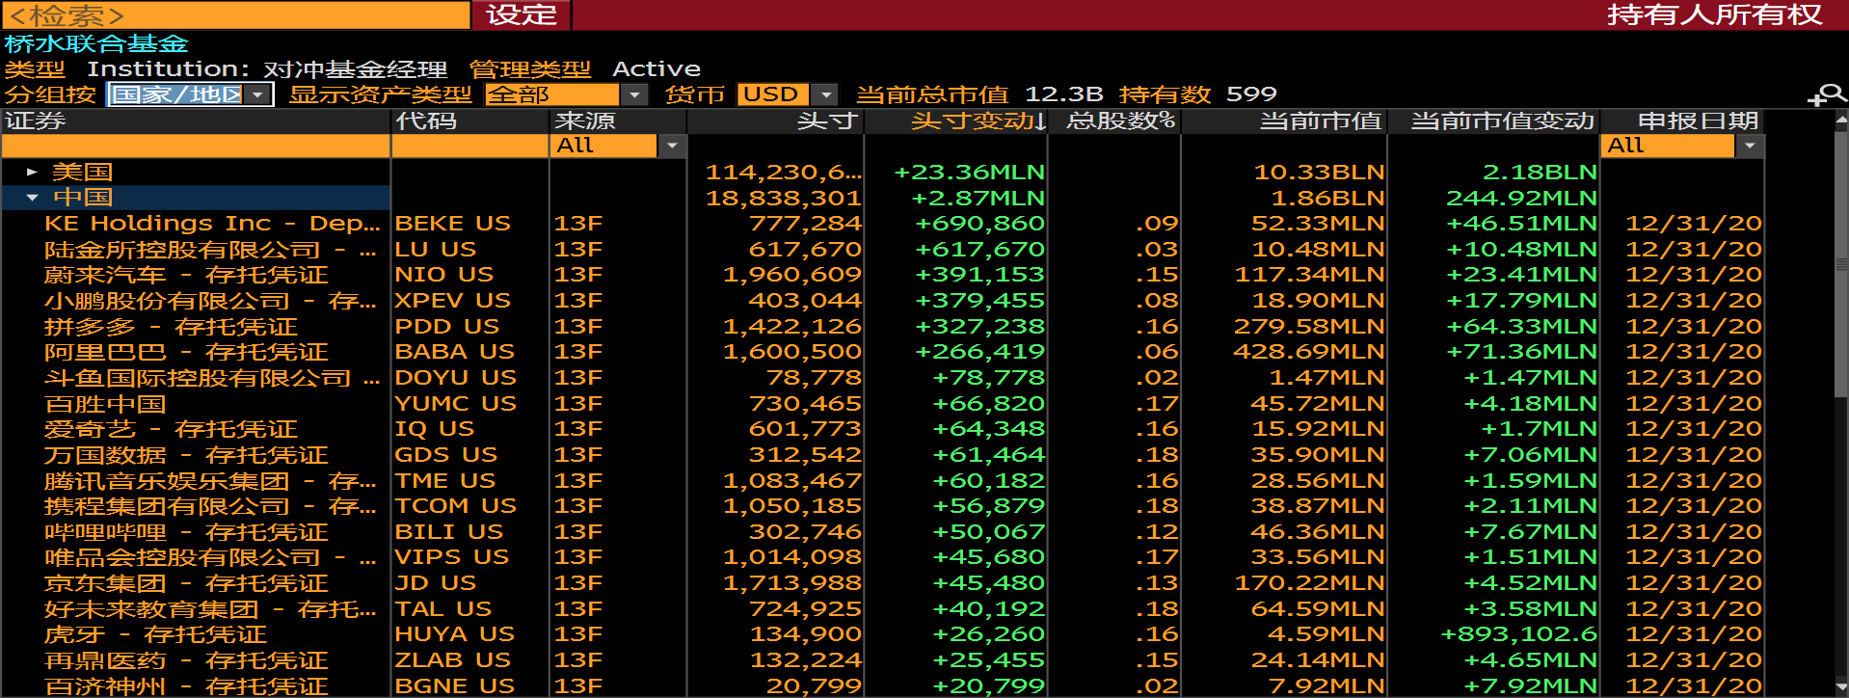Click the NIO US ticker code

tap(444, 275)
